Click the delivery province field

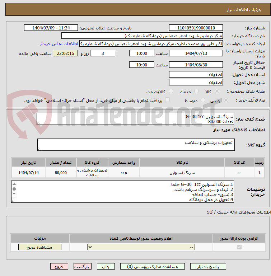196,74
